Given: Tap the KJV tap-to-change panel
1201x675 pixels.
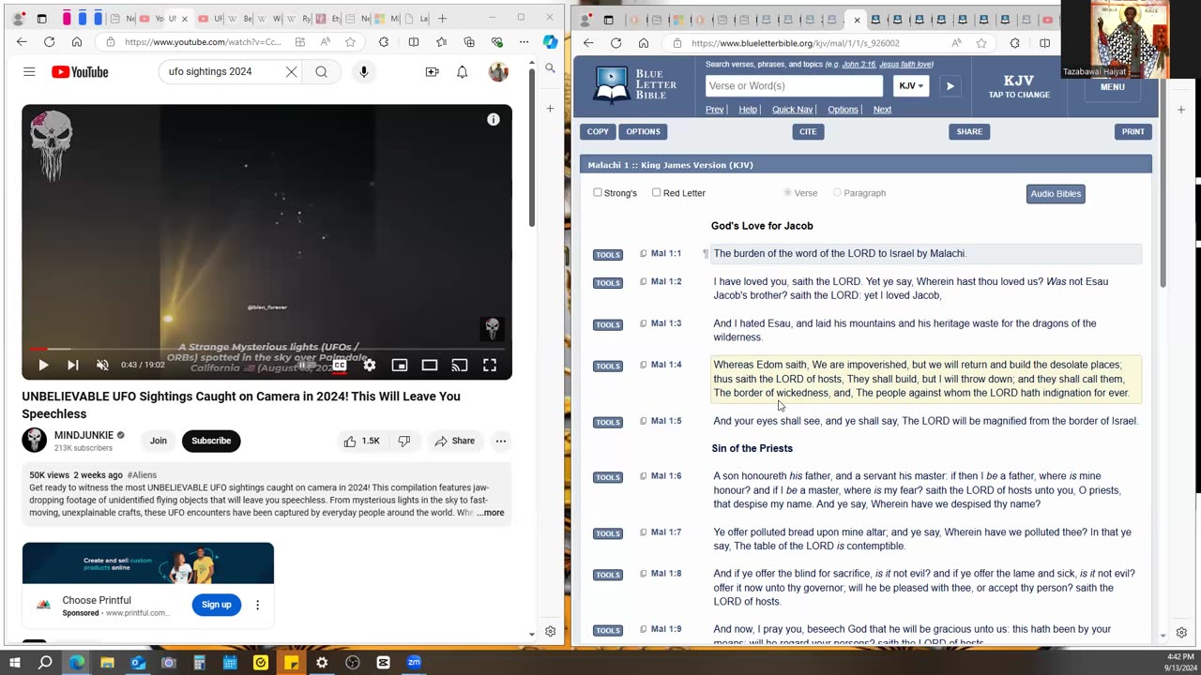Looking at the screenshot, I should (1018, 86).
